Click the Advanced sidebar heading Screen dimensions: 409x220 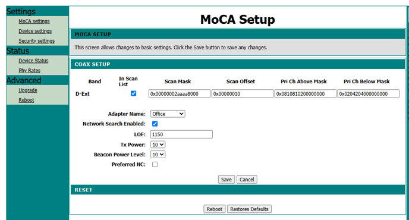(24, 80)
